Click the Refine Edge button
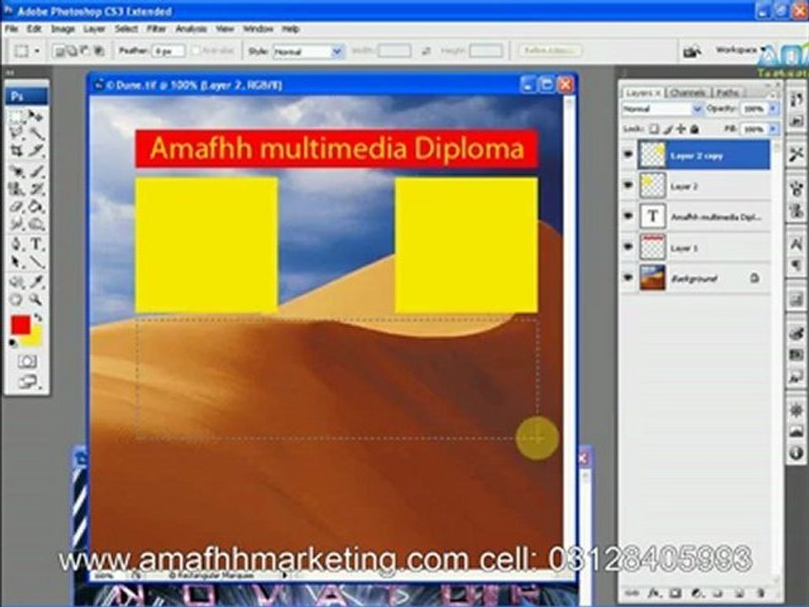Screen dimensions: 809x607 (549, 51)
